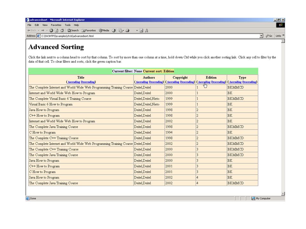Open the Favorites pane toolbar button
This screenshot has height=229, width=306.
pyautogui.click(x=89, y=31)
